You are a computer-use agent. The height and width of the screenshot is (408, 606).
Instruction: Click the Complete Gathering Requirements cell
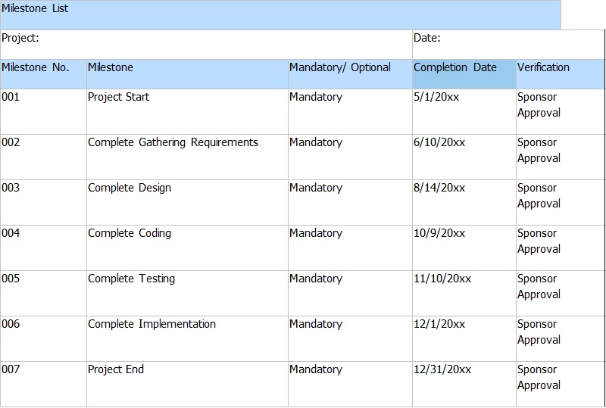pos(187,157)
